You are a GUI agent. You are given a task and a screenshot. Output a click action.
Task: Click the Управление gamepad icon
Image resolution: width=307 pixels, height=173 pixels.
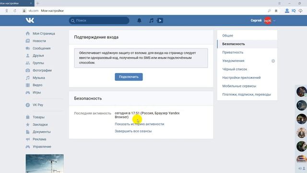point(28,147)
